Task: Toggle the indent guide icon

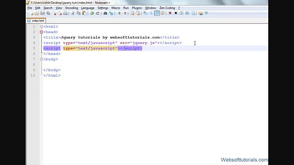Action: (157, 13)
